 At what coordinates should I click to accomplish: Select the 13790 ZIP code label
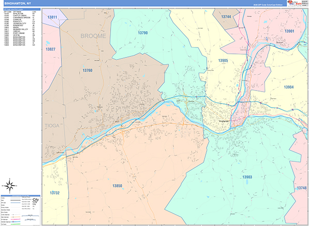[x=143, y=33]
